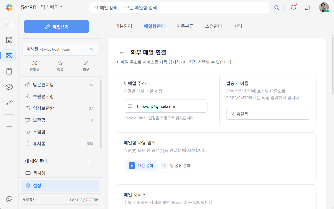Open 보낸편지함 mailbox
334x209 pixels.
pyautogui.click(x=59, y=96)
